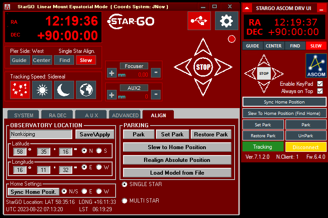Click up arrow in ASCOM keypad
The height and width of the screenshot is (218, 328).
(264, 61)
